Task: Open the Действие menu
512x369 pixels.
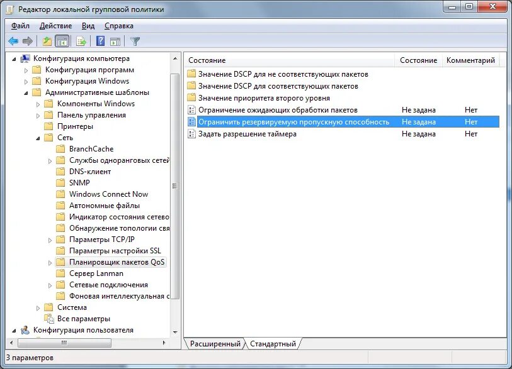Action: pyautogui.click(x=55, y=26)
